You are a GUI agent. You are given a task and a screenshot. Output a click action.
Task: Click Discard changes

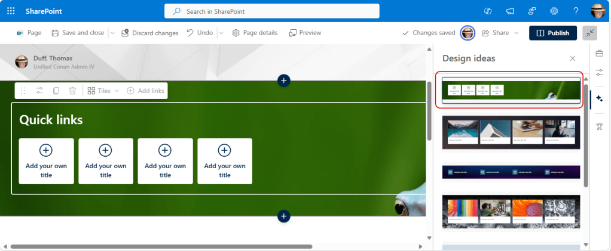(150, 33)
